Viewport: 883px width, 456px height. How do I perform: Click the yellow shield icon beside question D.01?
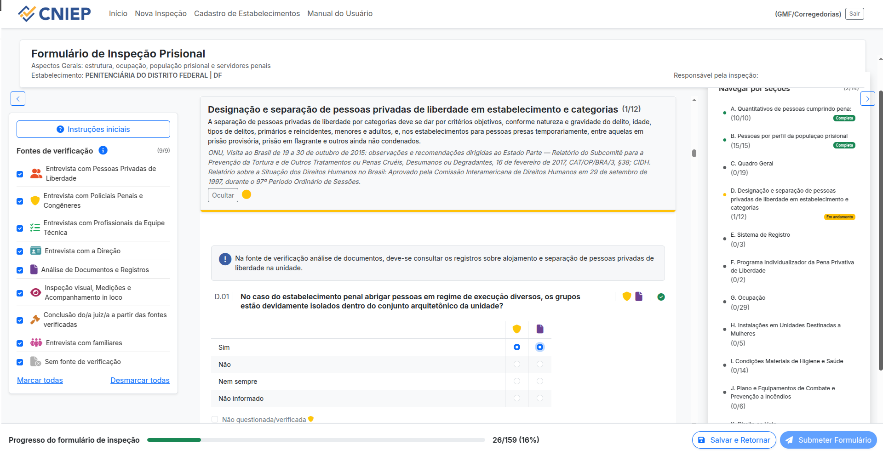click(x=626, y=296)
